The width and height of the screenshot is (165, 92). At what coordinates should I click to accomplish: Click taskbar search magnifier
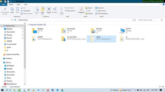tap(7, 90)
